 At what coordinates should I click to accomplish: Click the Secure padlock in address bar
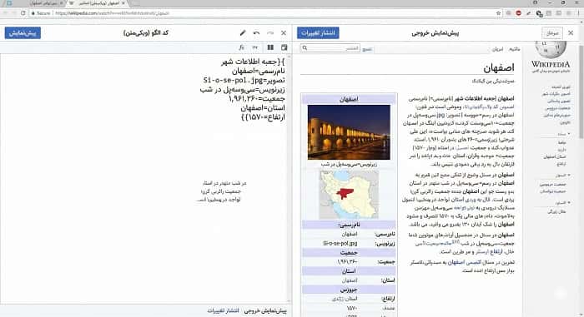pyautogui.click(x=33, y=13)
